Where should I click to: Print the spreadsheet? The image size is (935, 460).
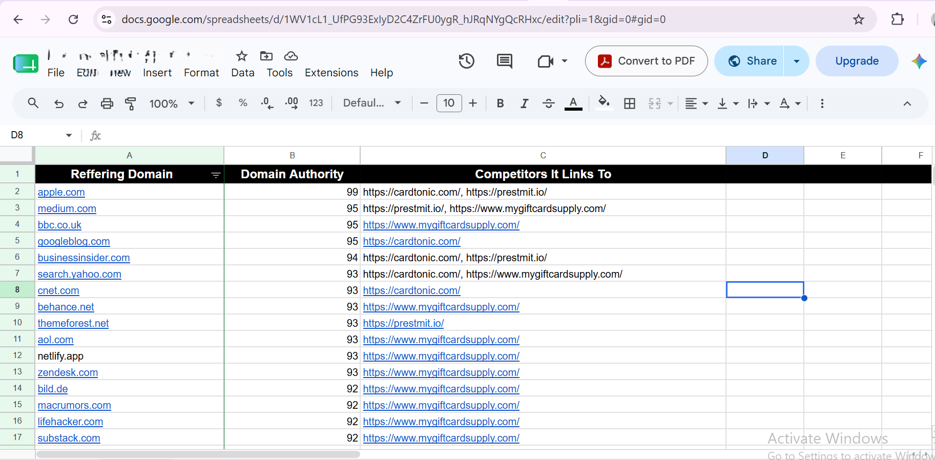click(107, 103)
